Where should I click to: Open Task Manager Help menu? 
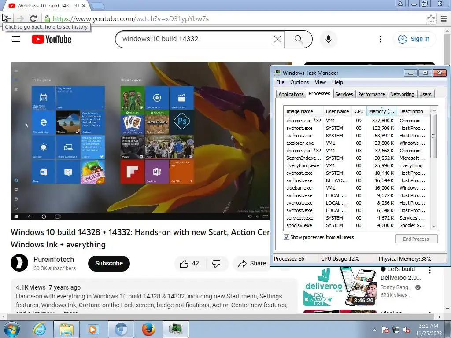337,82
